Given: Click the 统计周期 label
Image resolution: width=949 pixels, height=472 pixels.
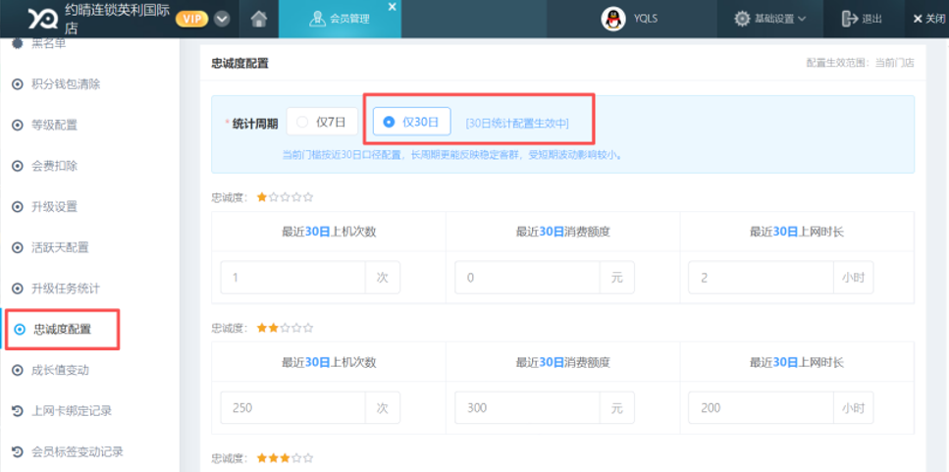Looking at the screenshot, I should [x=255, y=124].
